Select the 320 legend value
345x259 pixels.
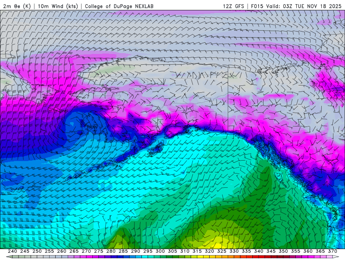210,251
